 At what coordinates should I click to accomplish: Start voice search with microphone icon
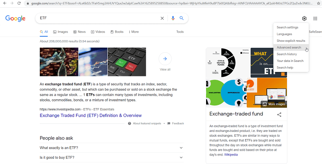coord(173,18)
